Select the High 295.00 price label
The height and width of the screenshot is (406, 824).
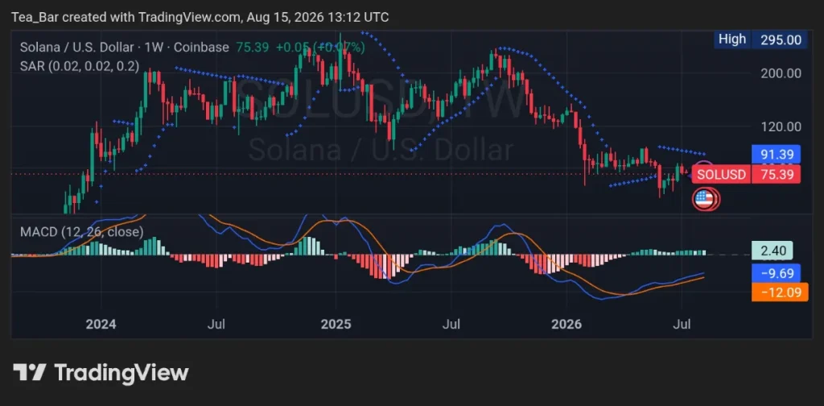tap(761, 39)
